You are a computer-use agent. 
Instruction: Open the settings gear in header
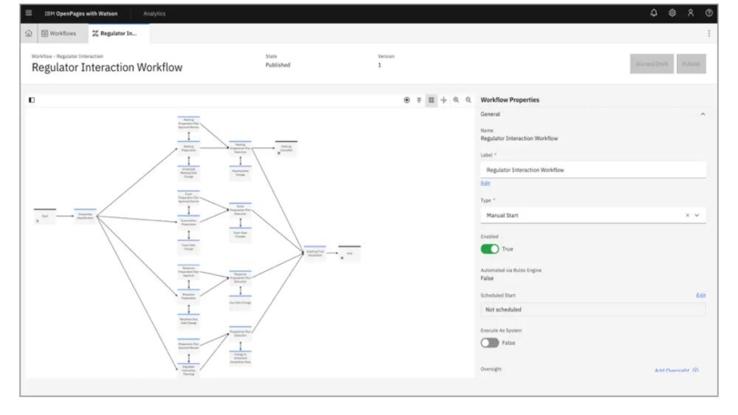[672, 13]
